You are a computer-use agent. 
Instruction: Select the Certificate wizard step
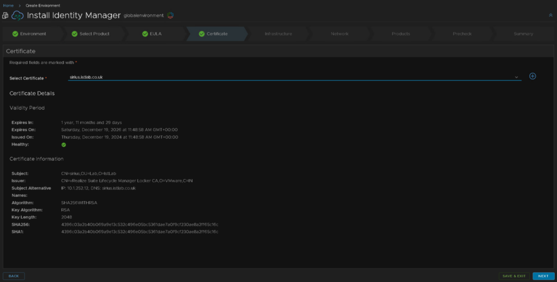pos(216,34)
